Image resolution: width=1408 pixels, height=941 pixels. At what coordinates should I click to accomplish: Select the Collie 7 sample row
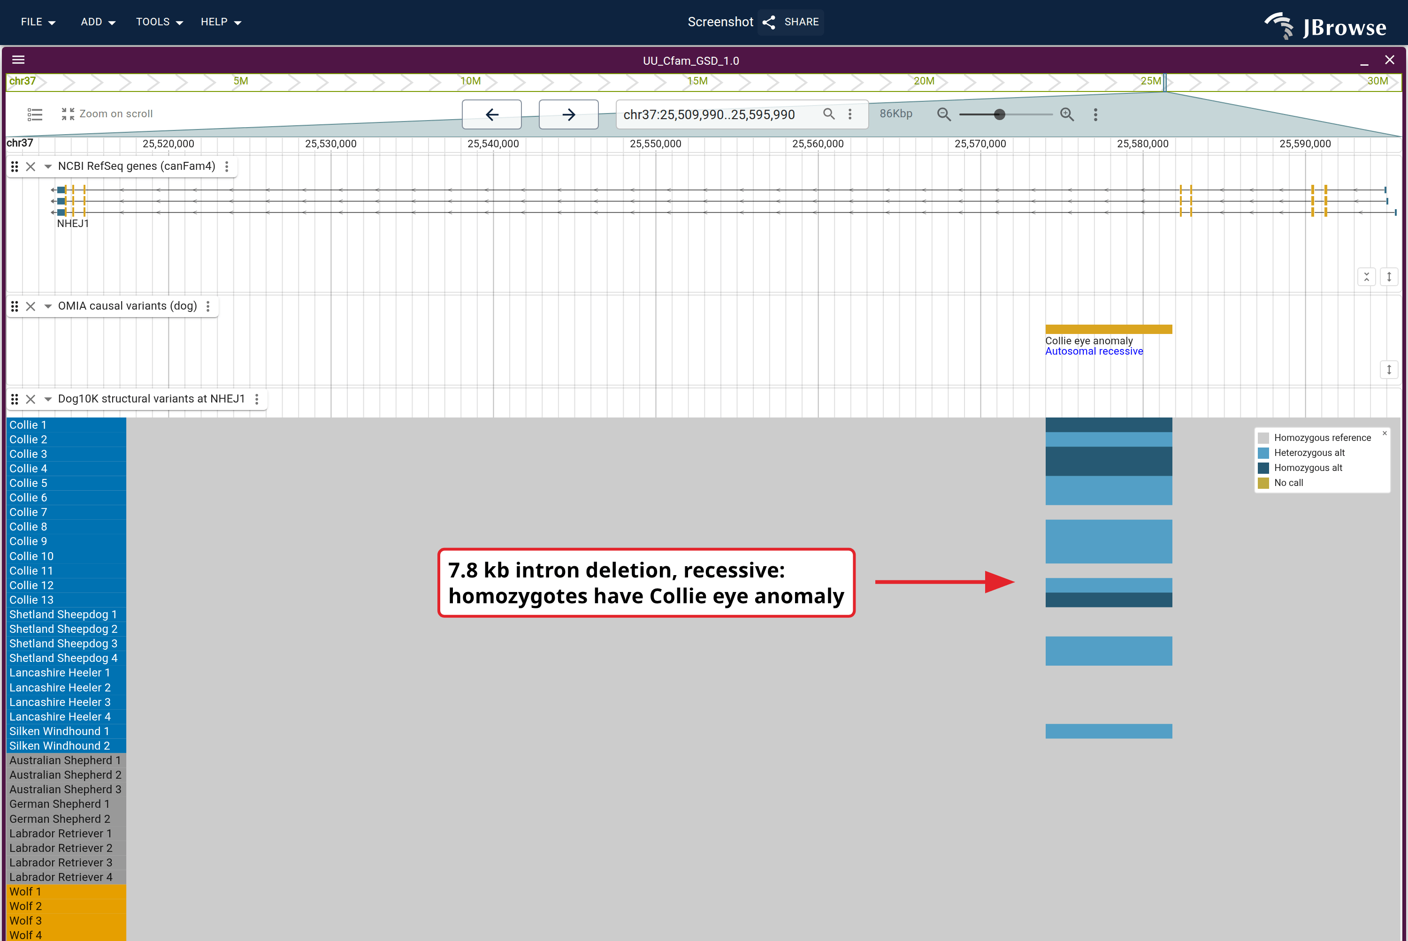[x=66, y=513]
